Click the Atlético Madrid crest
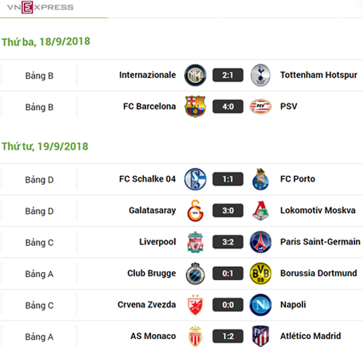This screenshot has width=363, height=347. click(261, 336)
